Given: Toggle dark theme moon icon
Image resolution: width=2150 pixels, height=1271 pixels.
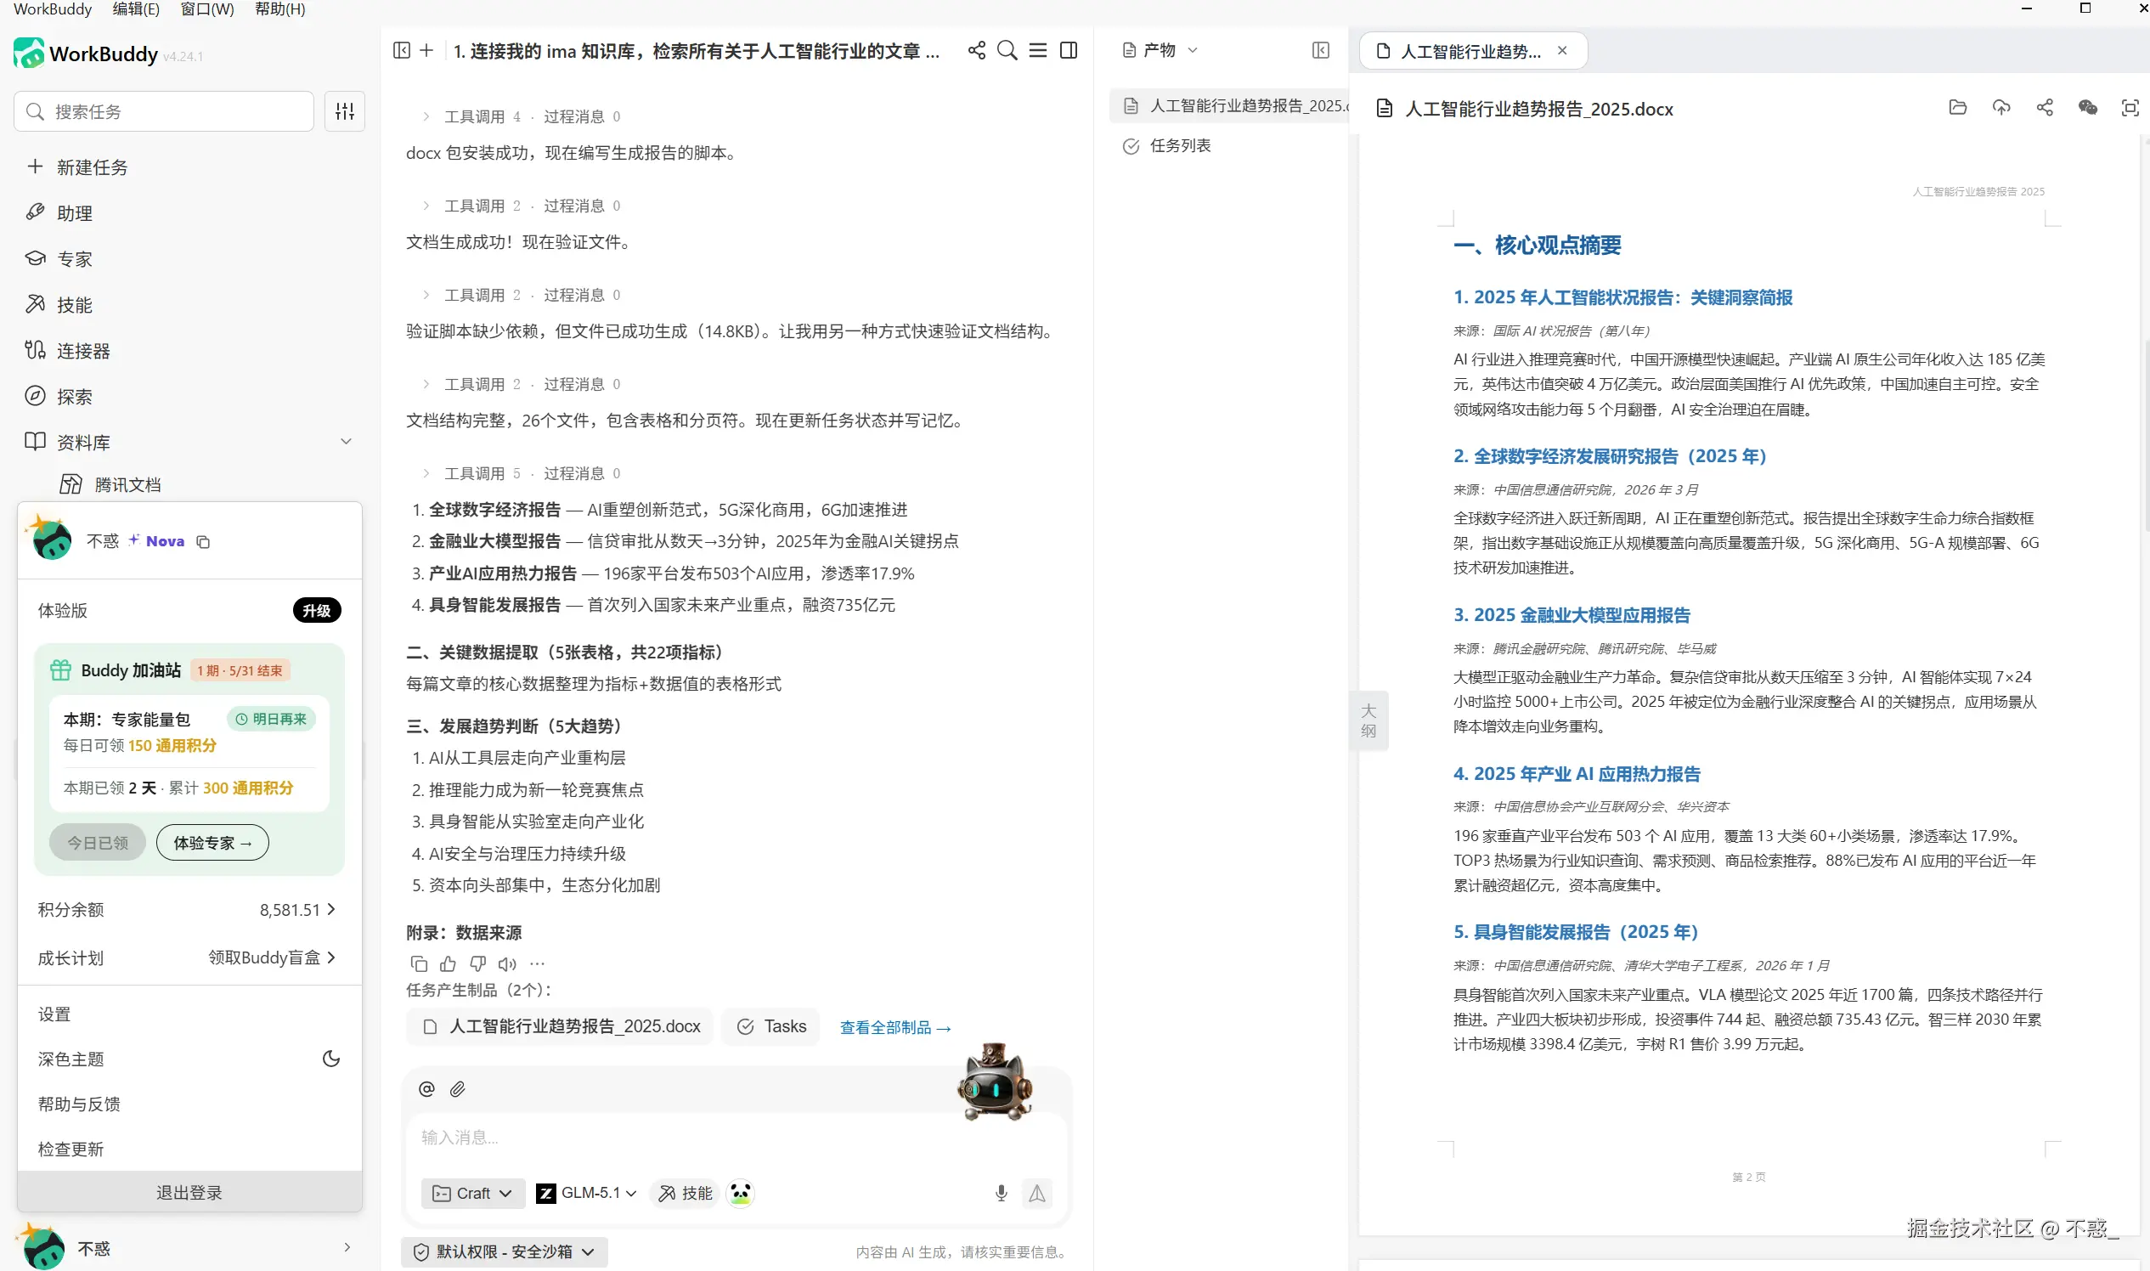Looking at the screenshot, I should point(331,1059).
